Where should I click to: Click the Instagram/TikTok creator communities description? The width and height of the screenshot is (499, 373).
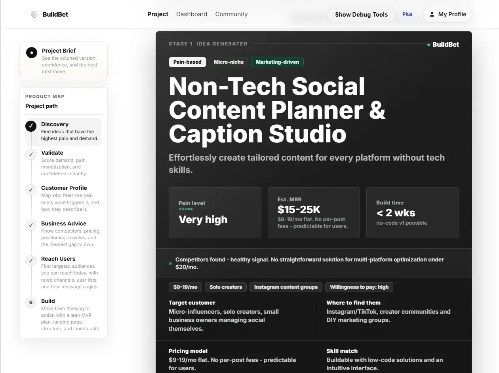389,316
